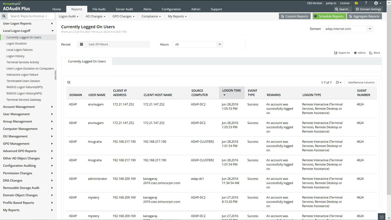Open the Hours dropdown set to All

pos(197,45)
